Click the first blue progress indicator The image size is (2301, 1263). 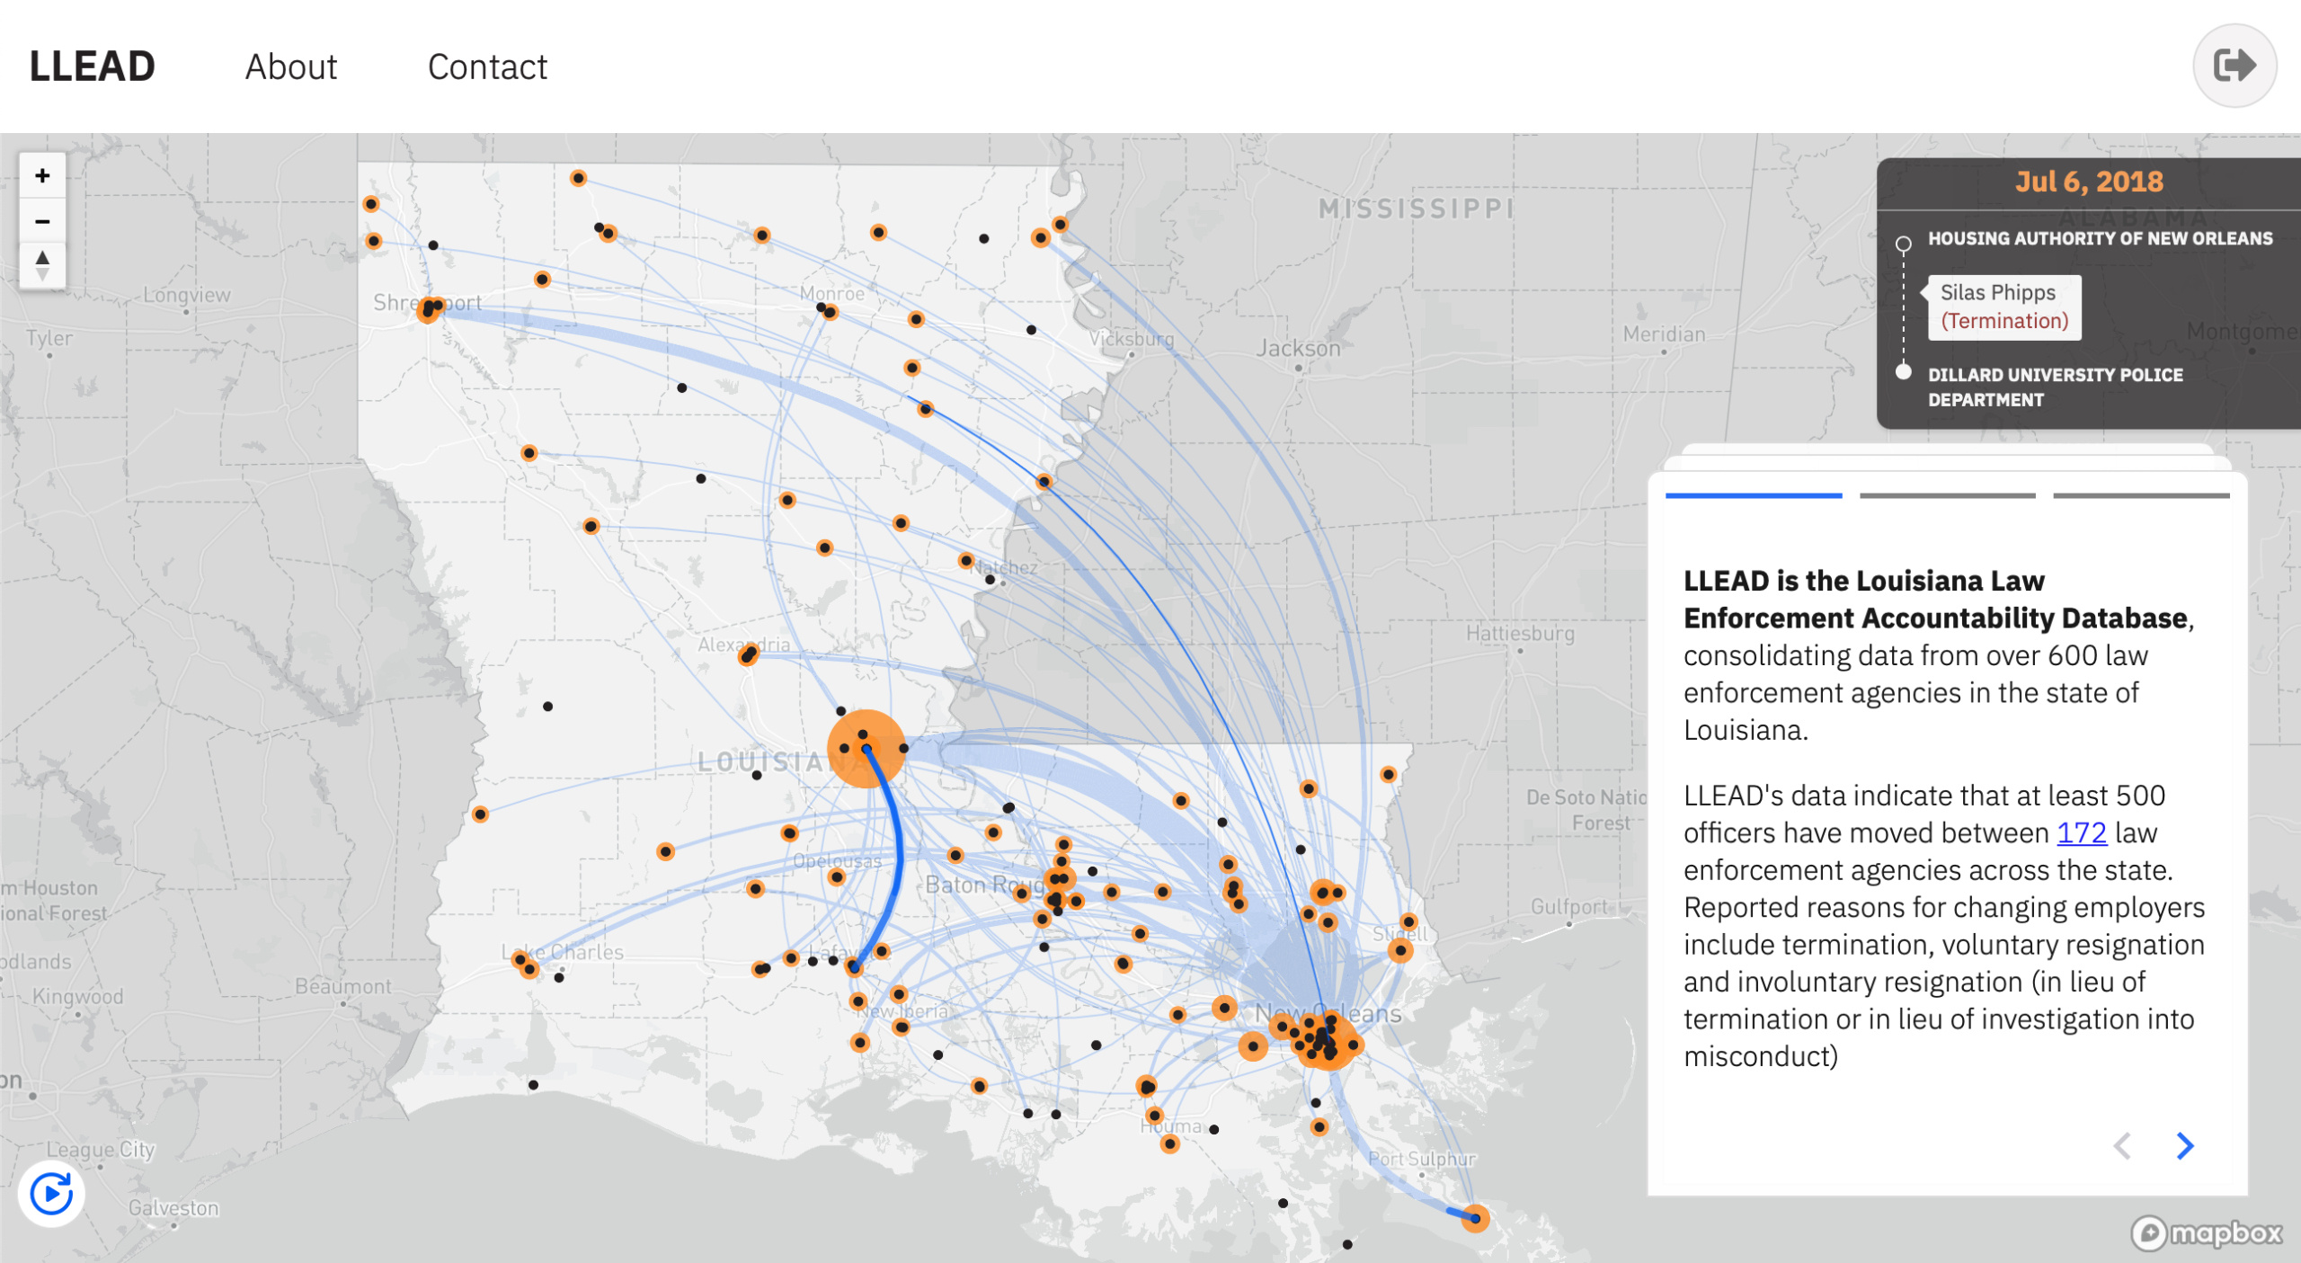(1753, 495)
